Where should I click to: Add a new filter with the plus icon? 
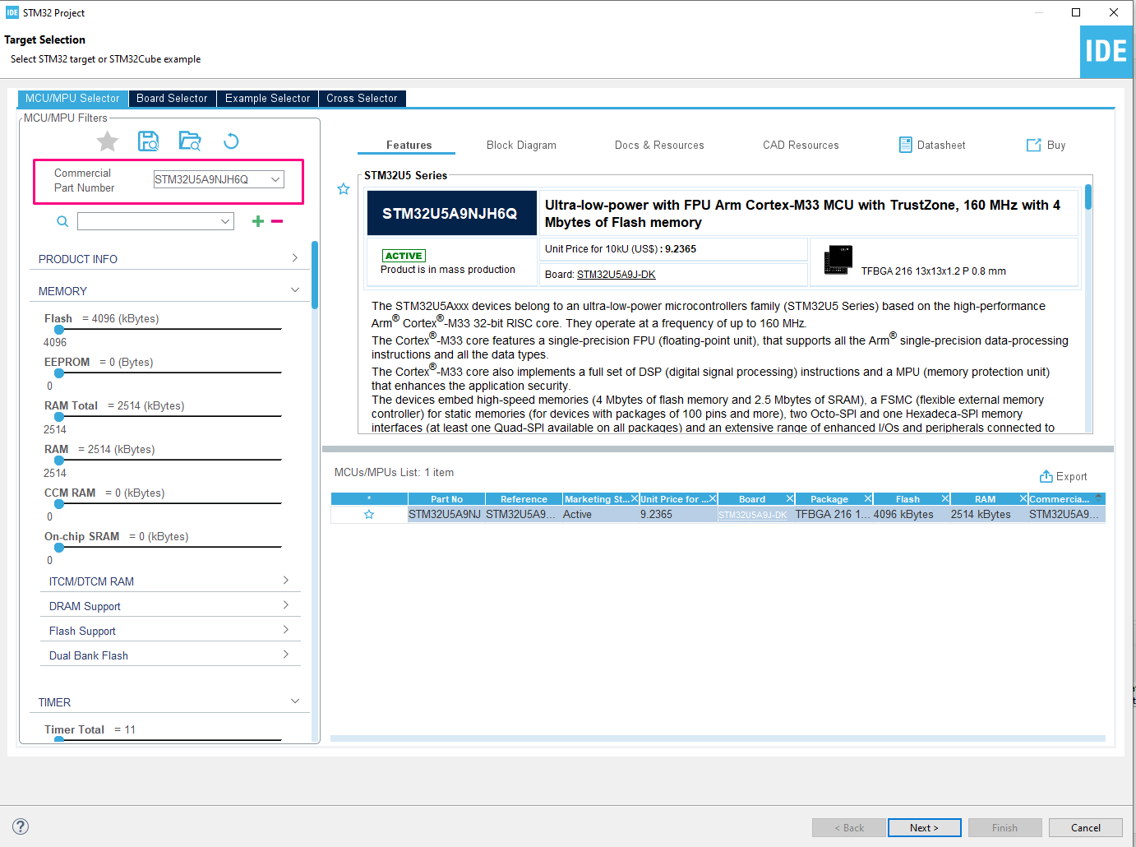[257, 220]
